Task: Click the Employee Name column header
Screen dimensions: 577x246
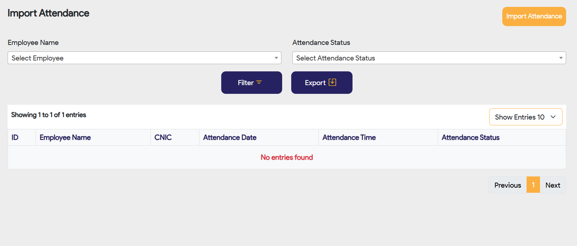Action: 65,137
